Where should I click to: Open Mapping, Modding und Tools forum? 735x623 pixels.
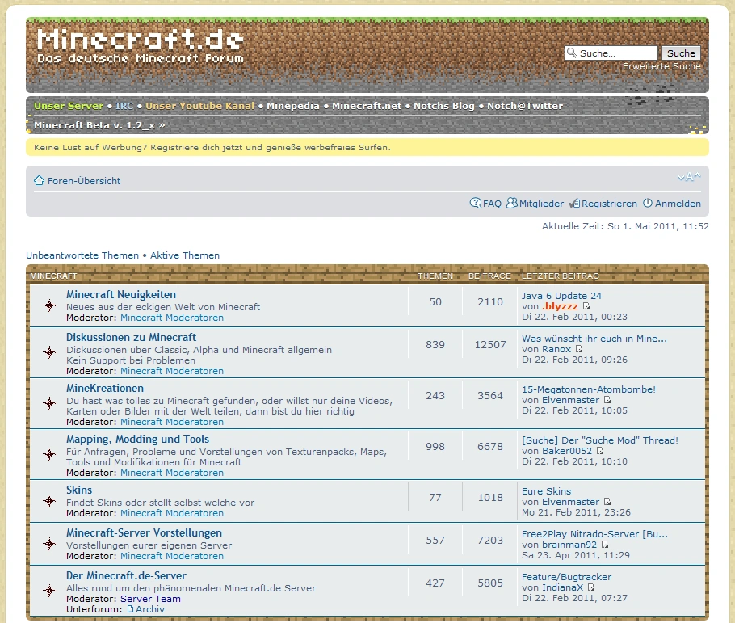[x=138, y=439]
